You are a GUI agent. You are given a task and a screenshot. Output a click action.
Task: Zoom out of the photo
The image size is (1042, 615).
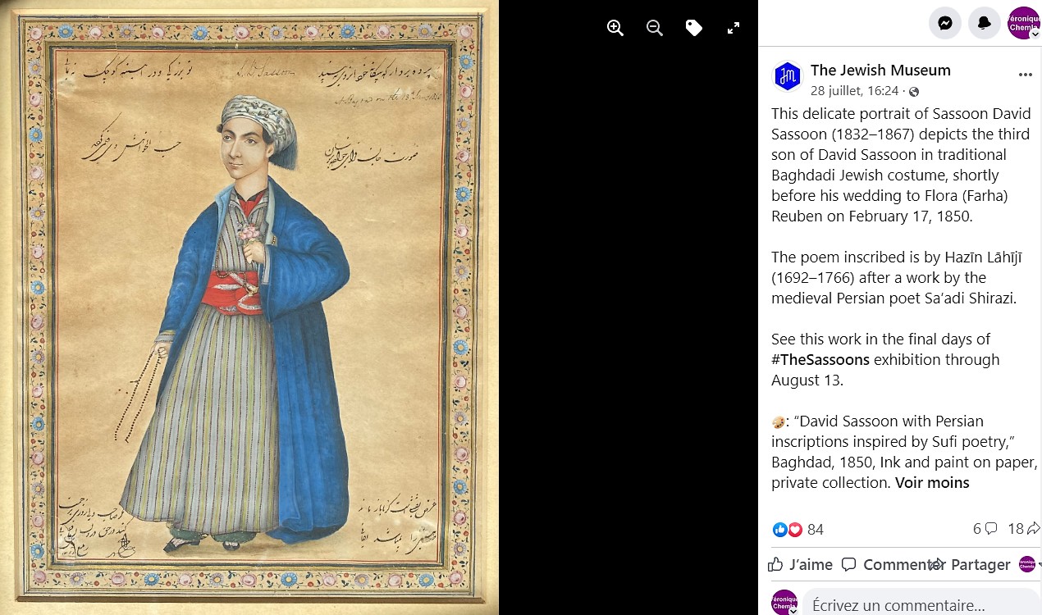pos(655,28)
